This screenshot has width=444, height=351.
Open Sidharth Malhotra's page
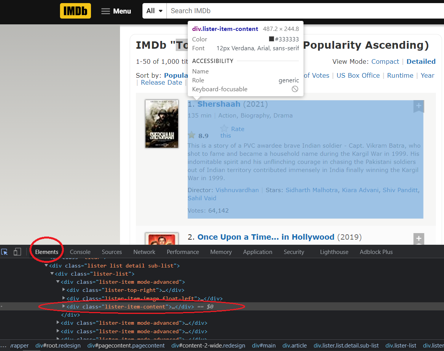(312, 190)
